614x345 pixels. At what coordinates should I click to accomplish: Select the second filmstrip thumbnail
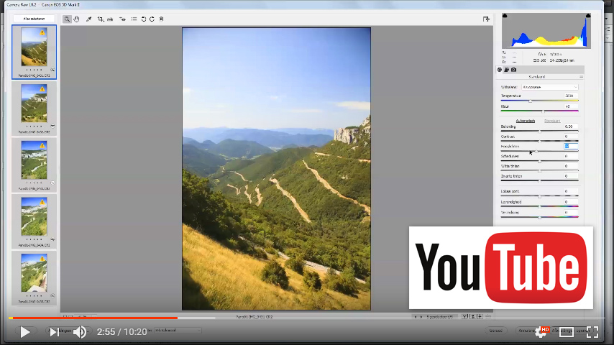pos(34,103)
